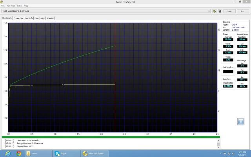Image resolution: width=251 pixels, height=157 pixels.
Task: Click the End speed value 12.66x
Action: tap(228, 53)
